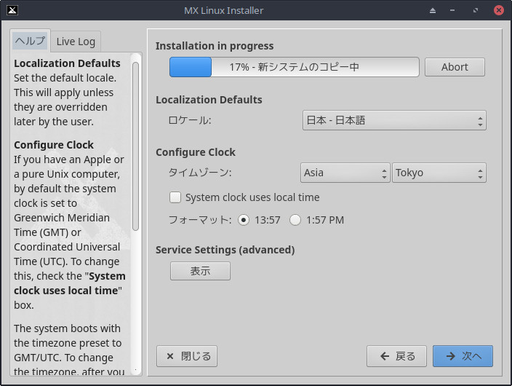This screenshot has height=386, width=512.
Task: Expand the Asia timezone region dropdown
Action: point(345,173)
